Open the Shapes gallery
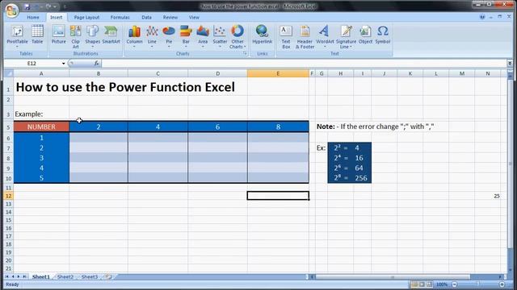The width and height of the screenshot is (517, 290). point(92,36)
